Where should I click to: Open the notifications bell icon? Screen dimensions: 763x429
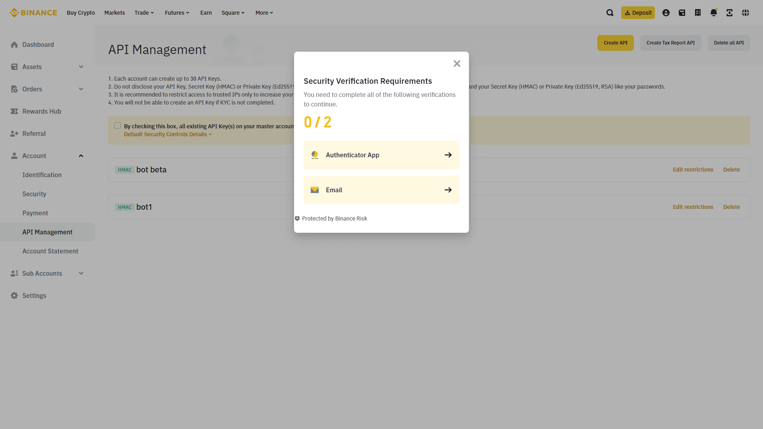[x=714, y=13]
